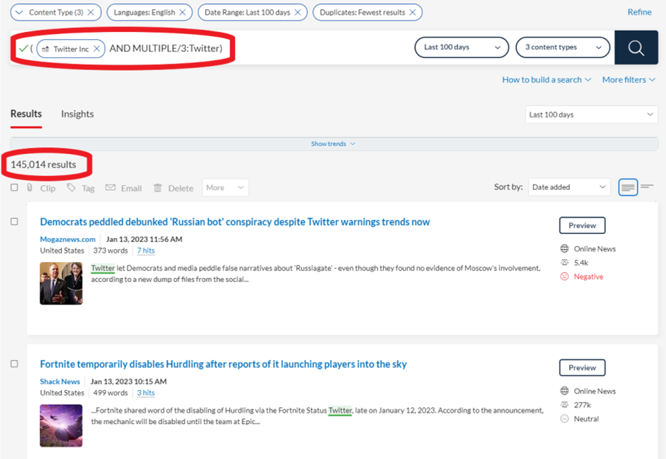Image resolution: width=666 pixels, height=459 pixels.
Task: Click the Clip paperclip icon
Action: pyautogui.click(x=29, y=187)
